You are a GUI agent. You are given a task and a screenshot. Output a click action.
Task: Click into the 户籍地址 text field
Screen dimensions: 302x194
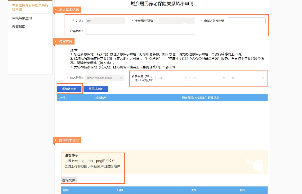click(140, 31)
